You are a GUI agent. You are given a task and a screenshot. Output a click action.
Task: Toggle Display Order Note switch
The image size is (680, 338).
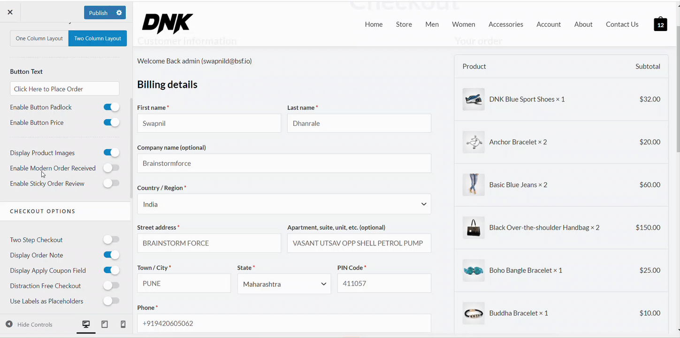pos(111,255)
